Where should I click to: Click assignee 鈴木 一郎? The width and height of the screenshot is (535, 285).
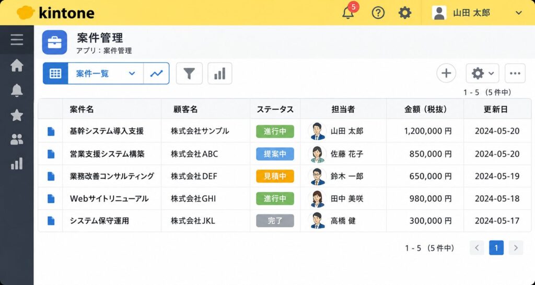(347, 176)
